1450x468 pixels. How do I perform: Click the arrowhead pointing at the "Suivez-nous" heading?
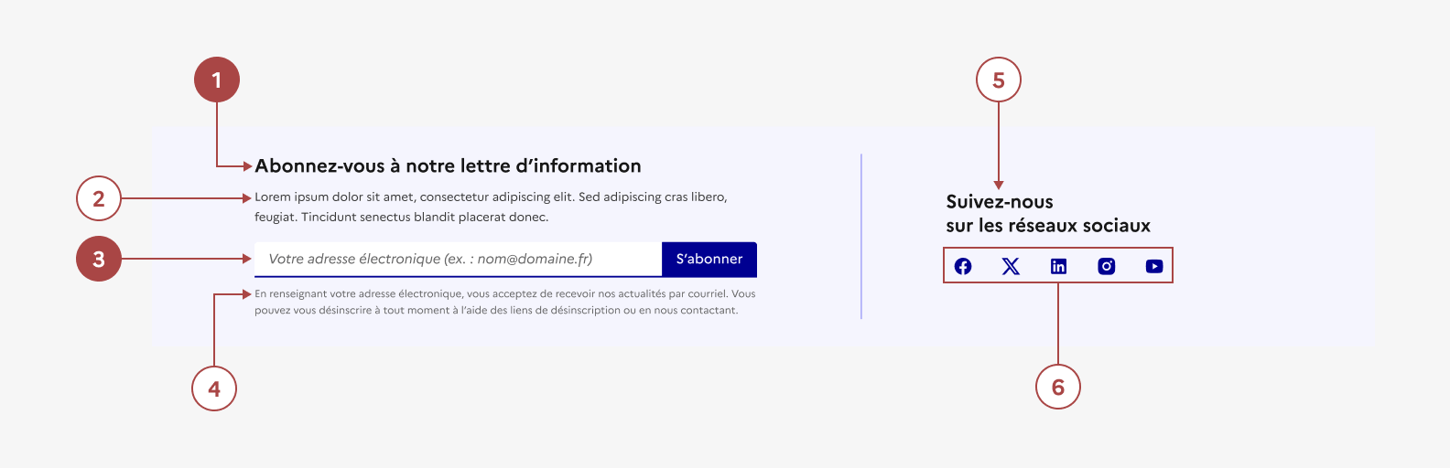click(x=999, y=185)
